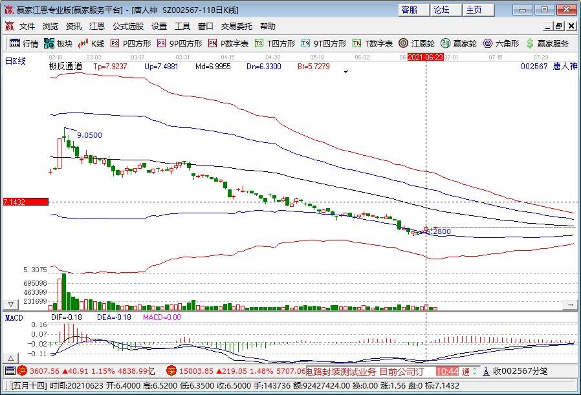Launch the 江恩轮 Gann wheel
This screenshot has height=395, width=581.
click(417, 44)
